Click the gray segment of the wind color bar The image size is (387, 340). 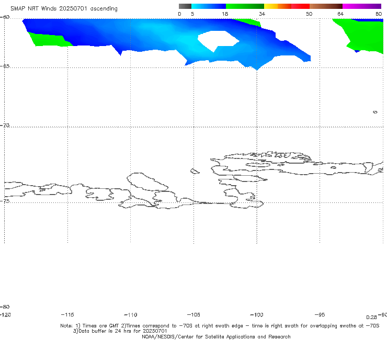(x=185, y=6)
